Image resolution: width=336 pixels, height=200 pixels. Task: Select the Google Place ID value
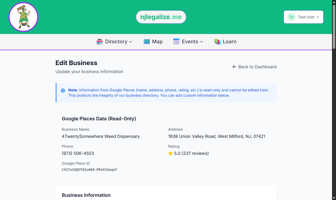click(90, 169)
